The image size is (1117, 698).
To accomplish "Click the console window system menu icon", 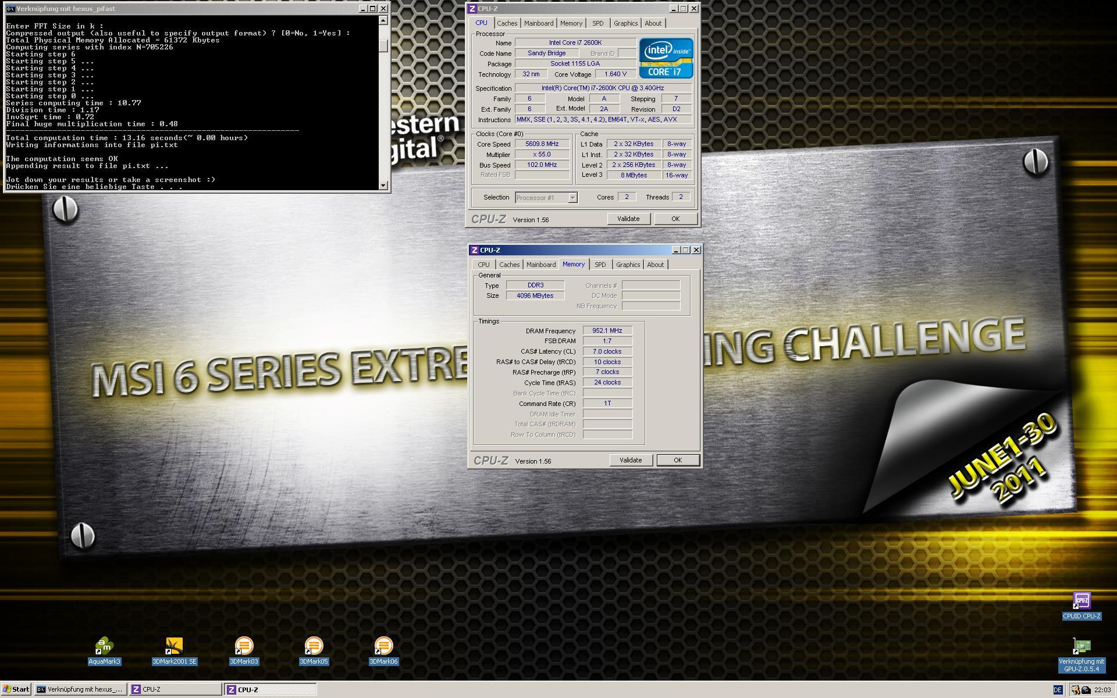I will [10, 9].
